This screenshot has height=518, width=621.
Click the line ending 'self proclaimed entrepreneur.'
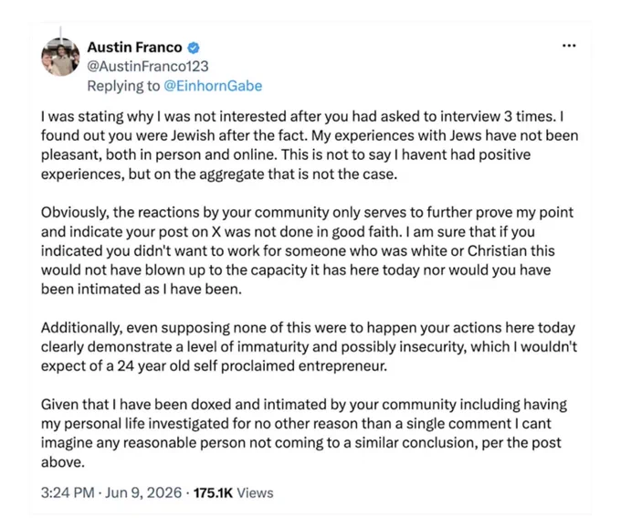[214, 365]
